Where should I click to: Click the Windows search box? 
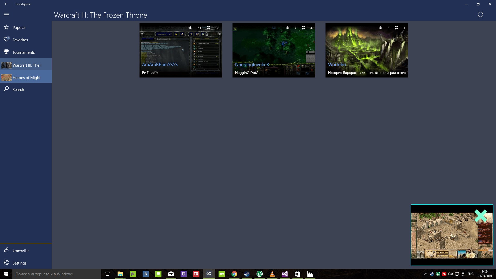57,274
